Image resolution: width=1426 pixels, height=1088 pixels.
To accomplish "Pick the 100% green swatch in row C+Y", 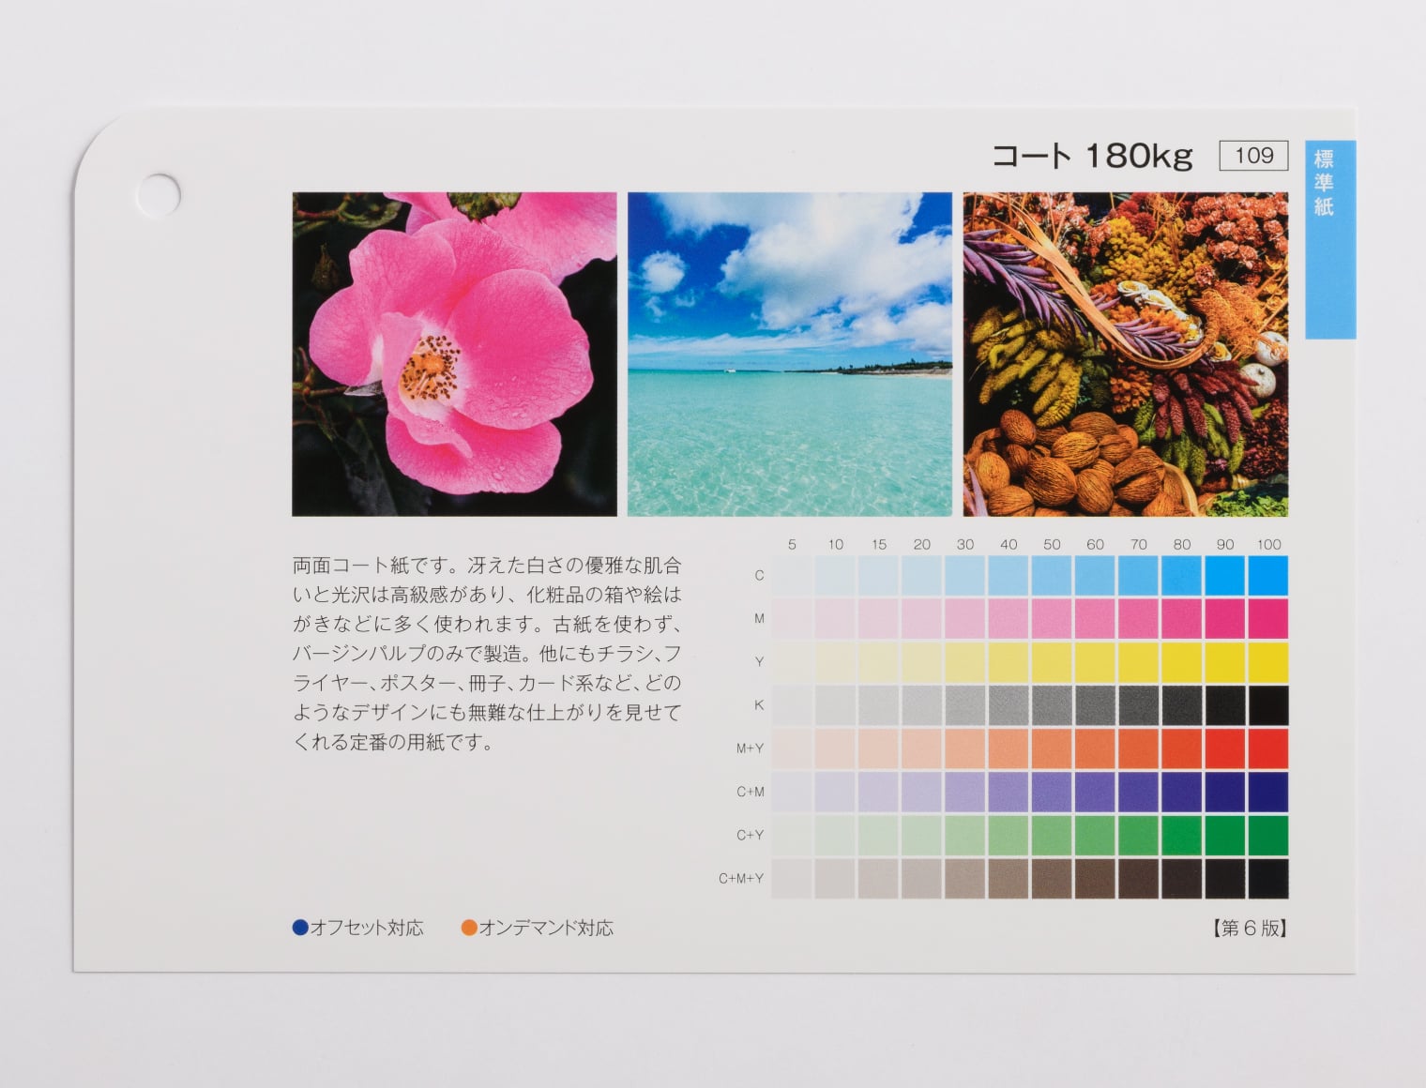I will [1268, 835].
